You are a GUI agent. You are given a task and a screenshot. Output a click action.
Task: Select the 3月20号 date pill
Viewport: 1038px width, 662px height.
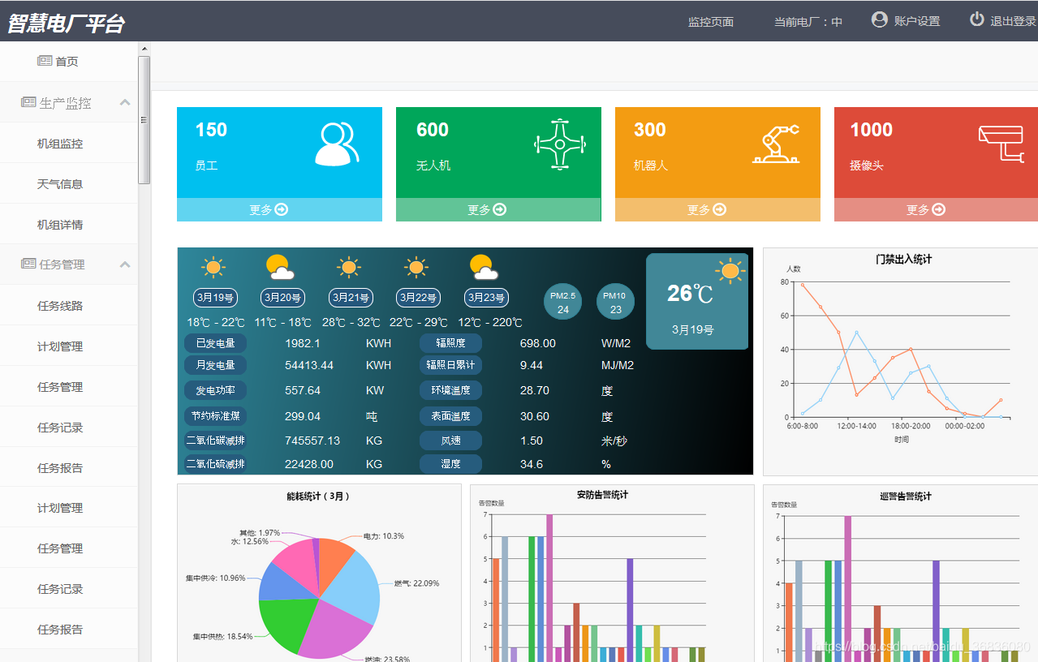coord(282,298)
